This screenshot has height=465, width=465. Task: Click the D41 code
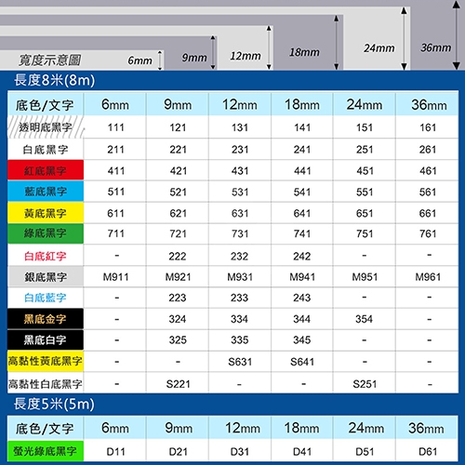pyautogui.click(x=302, y=452)
